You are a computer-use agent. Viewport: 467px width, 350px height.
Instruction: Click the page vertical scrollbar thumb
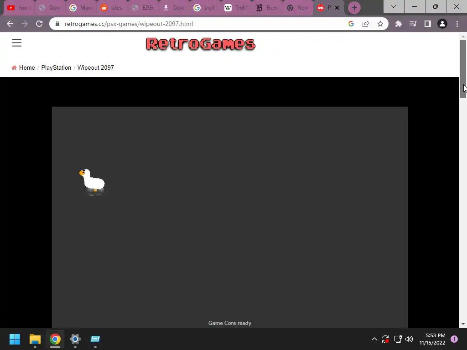[463, 68]
